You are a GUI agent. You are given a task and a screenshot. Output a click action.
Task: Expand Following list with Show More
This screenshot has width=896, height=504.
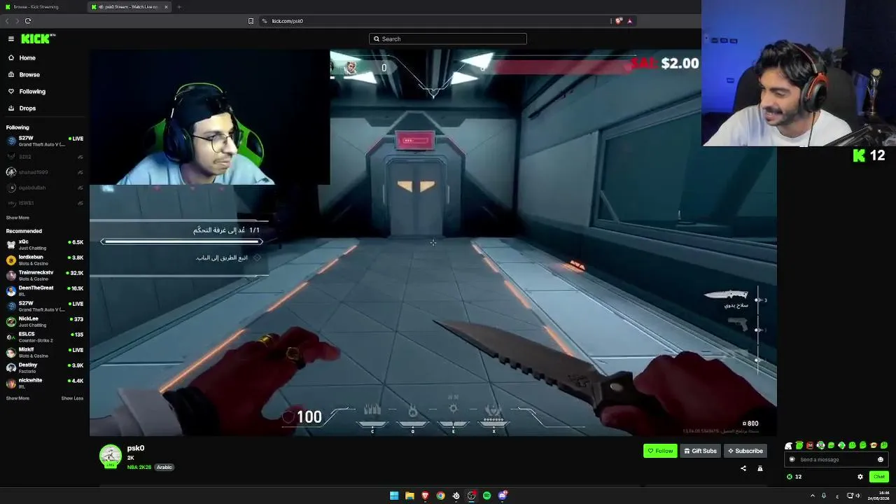pos(17,218)
